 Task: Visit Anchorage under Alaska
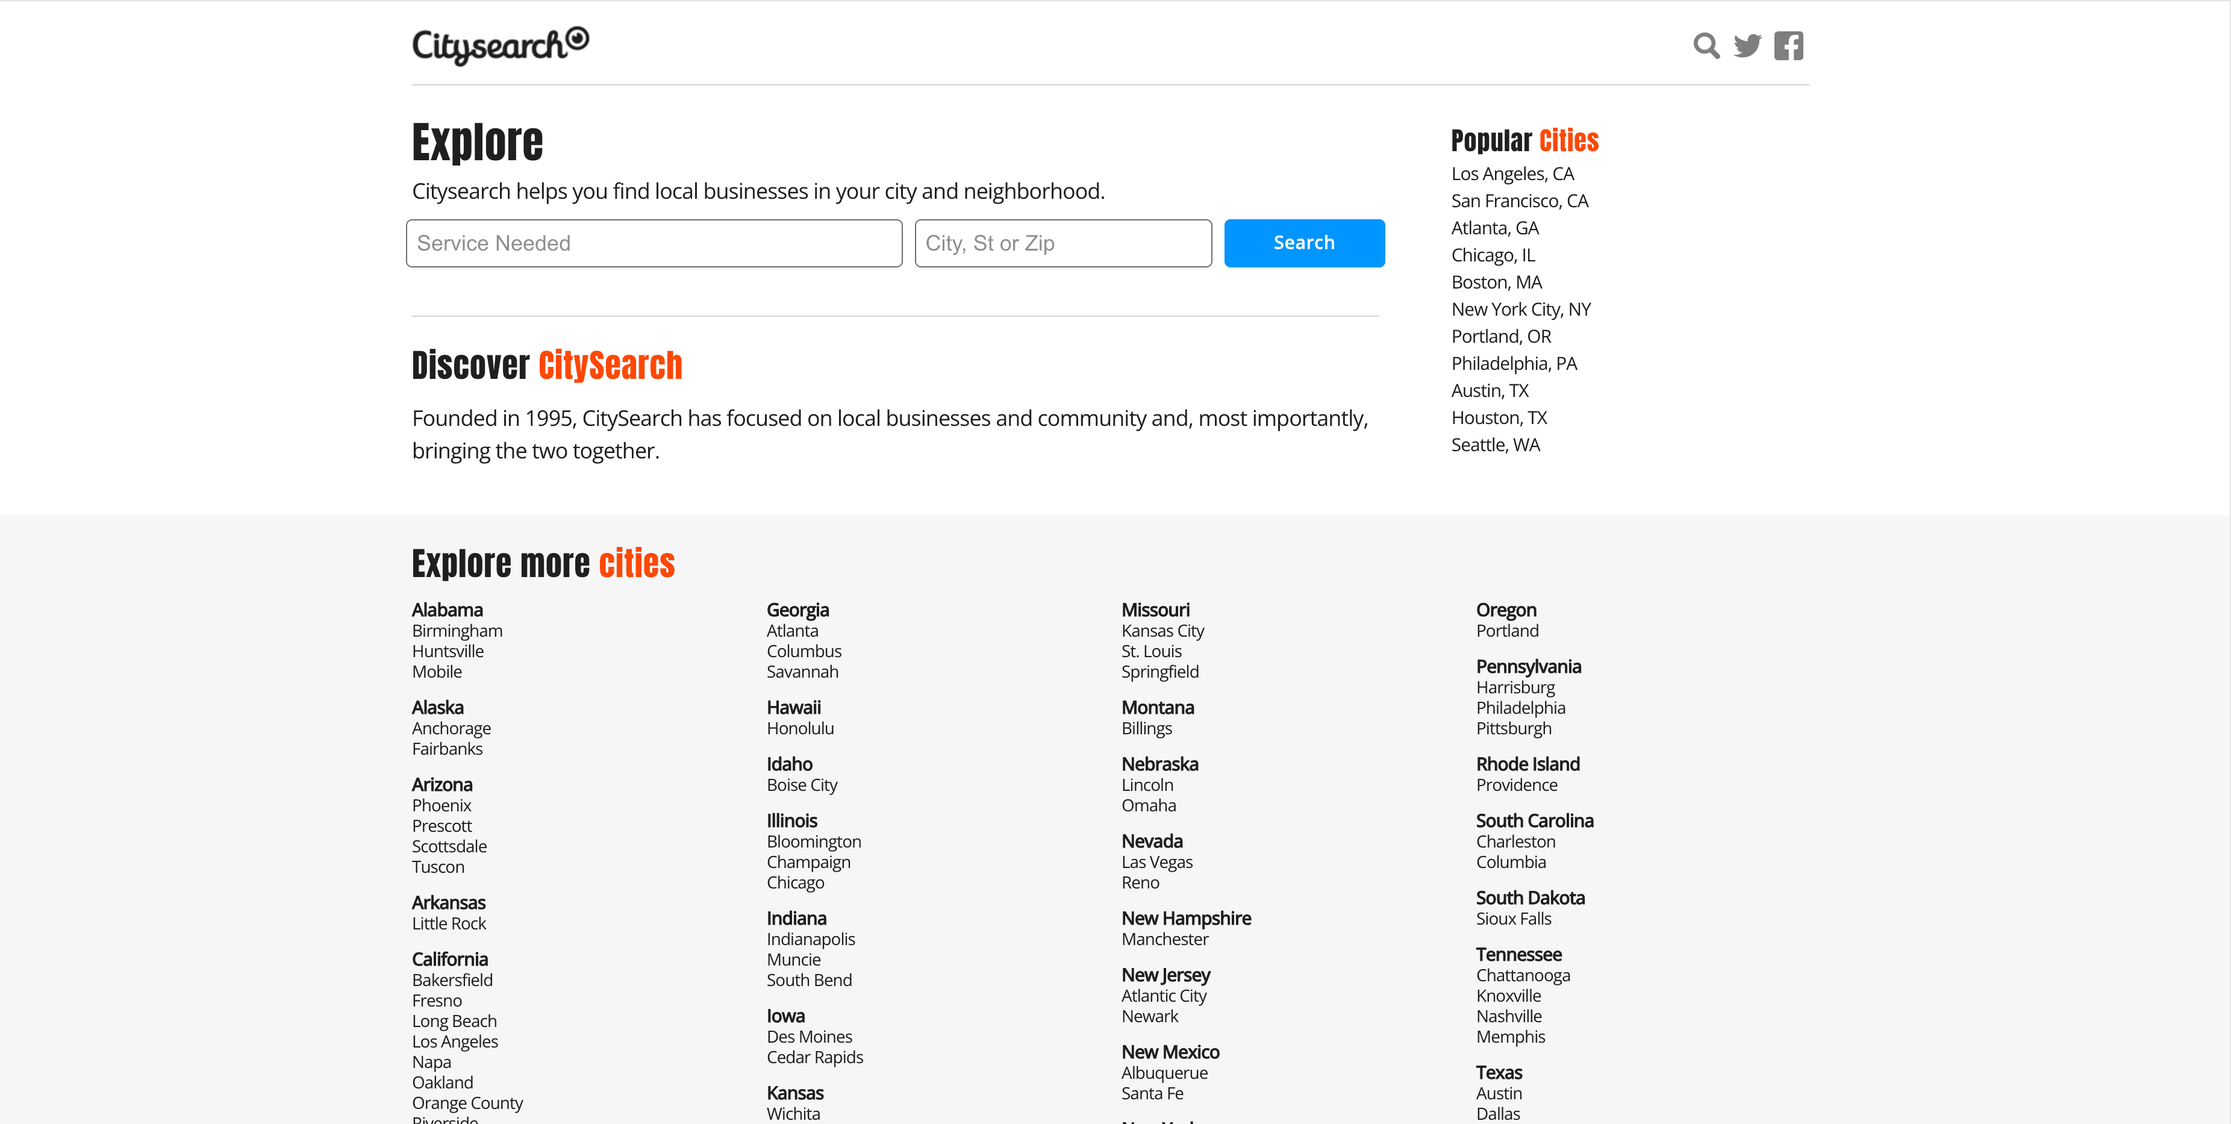451,728
